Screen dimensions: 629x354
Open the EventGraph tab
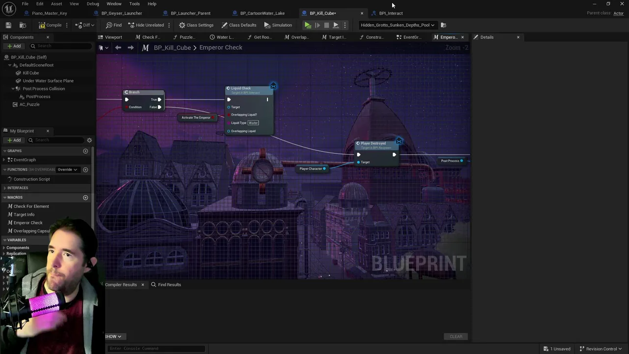coord(408,37)
